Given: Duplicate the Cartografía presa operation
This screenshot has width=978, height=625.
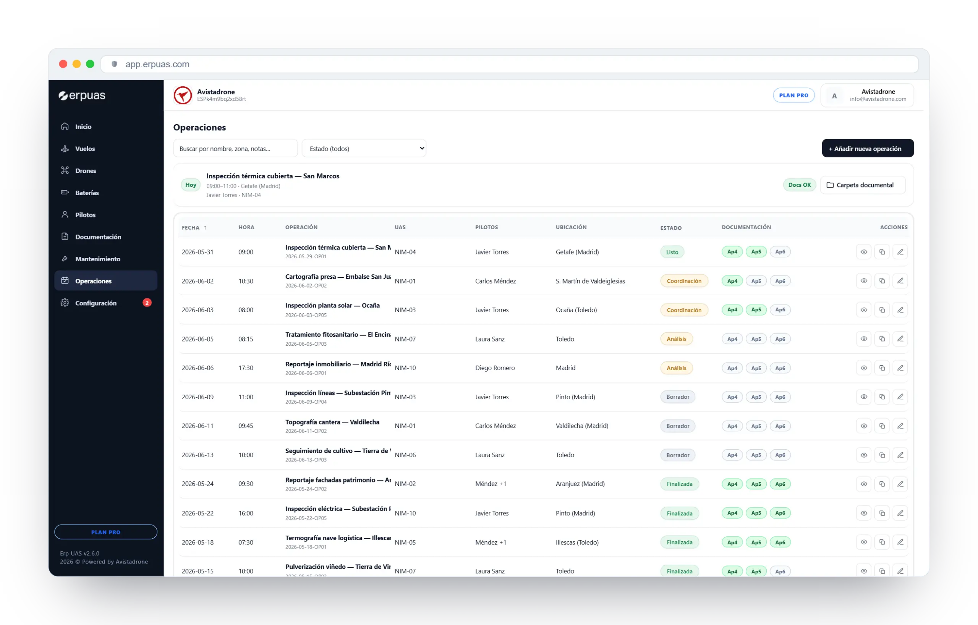Looking at the screenshot, I should click(x=882, y=281).
